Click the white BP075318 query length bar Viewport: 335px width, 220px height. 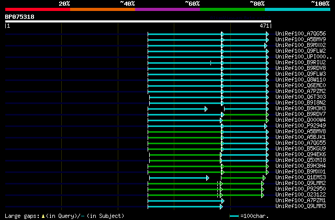click(138, 21)
